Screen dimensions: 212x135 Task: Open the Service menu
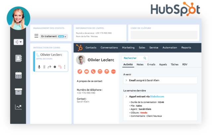tap(154, 48)
